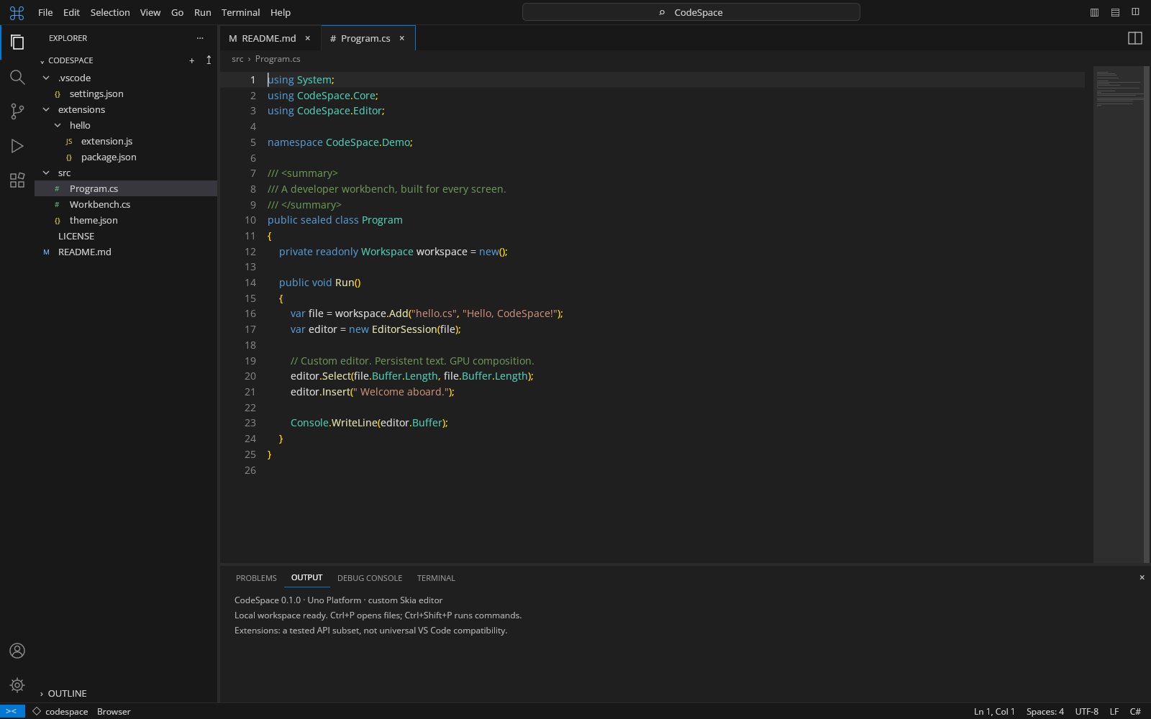The width and height of the screenshot is (1151, 719).
Task: Close the README.md tab
Action: tap(307, 38)
